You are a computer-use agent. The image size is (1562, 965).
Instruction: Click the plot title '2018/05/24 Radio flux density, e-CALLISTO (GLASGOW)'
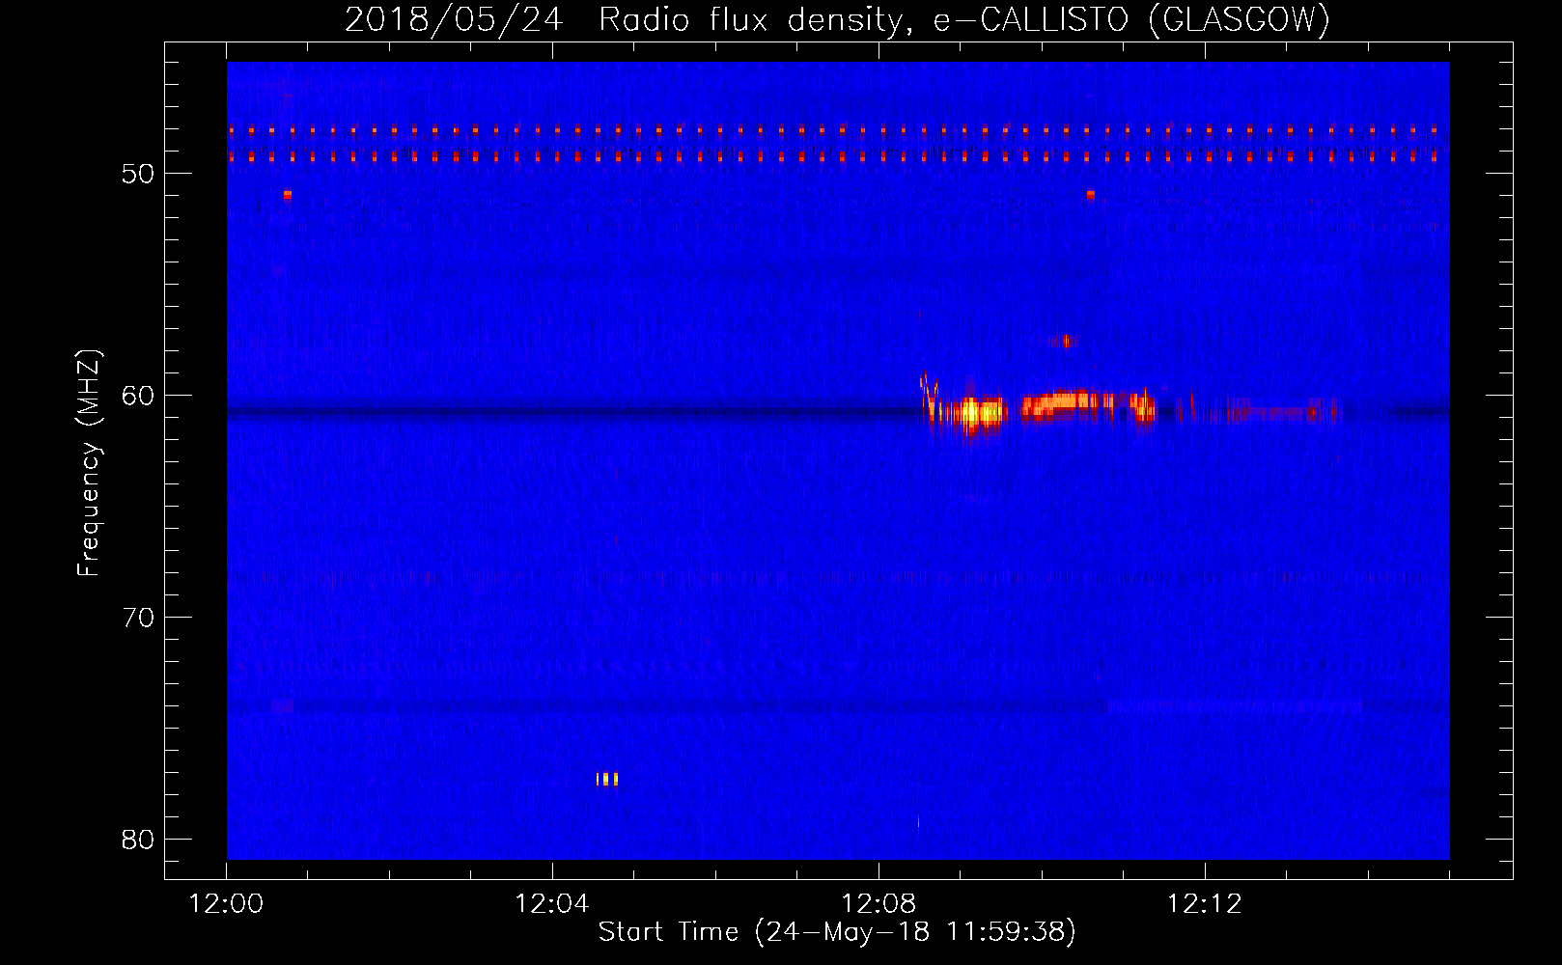click(837, 19)
